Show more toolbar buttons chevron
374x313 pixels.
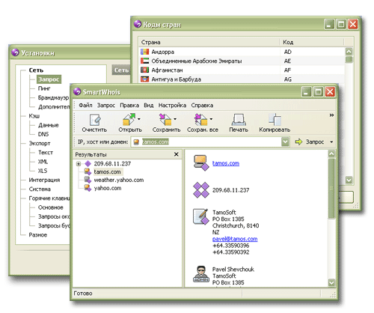tap(331, 115)
